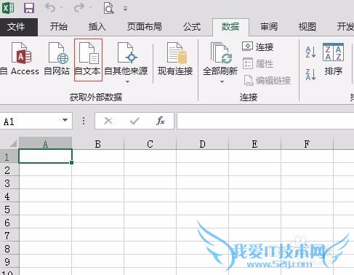Select row 6 header
The image size is (354, 275).
point(9,222)
